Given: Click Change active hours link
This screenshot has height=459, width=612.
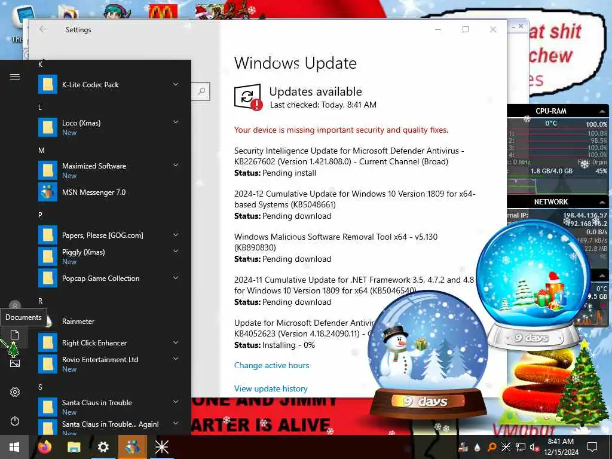Looking at the screenshot, I should point(272,365).
